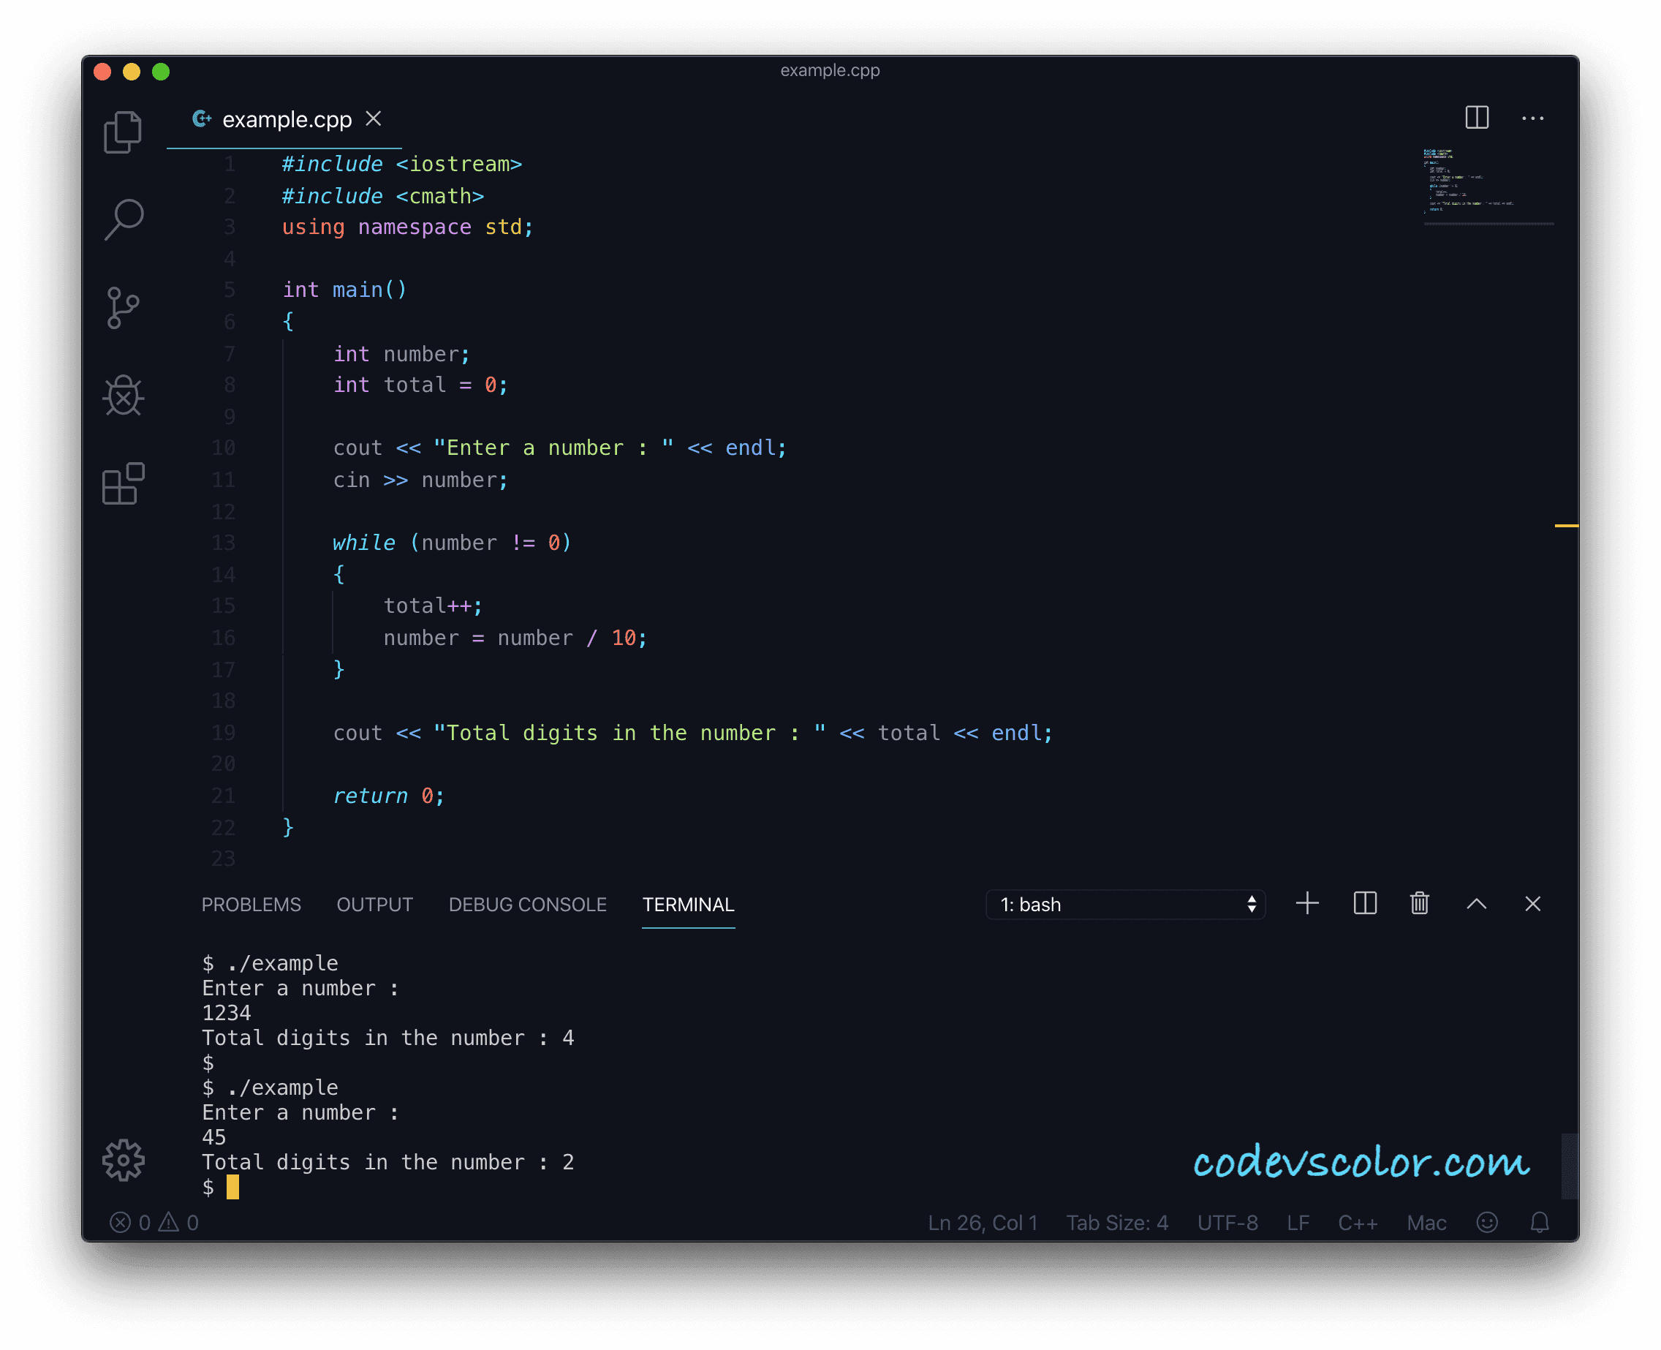Split the editor to the right
Image resolution: width=1661 pixels, height=1350 pixels.
point(1477,118)
